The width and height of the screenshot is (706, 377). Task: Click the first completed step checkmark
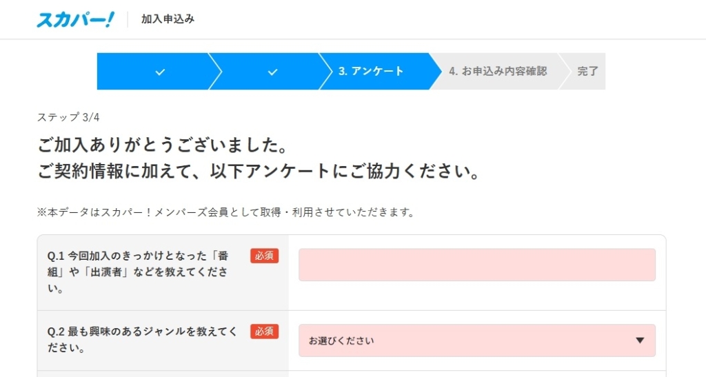coord(160,72)
